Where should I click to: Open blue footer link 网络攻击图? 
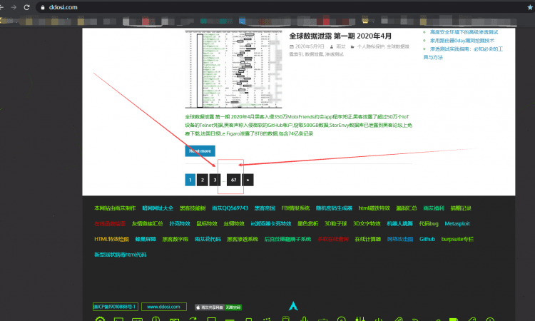click(x=400, y=239)
